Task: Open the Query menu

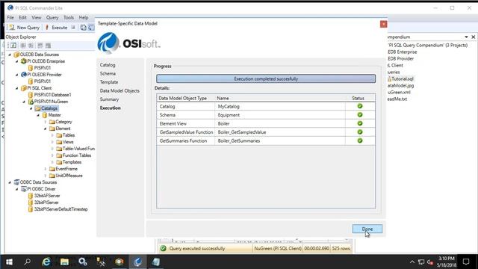Action: 52,18
